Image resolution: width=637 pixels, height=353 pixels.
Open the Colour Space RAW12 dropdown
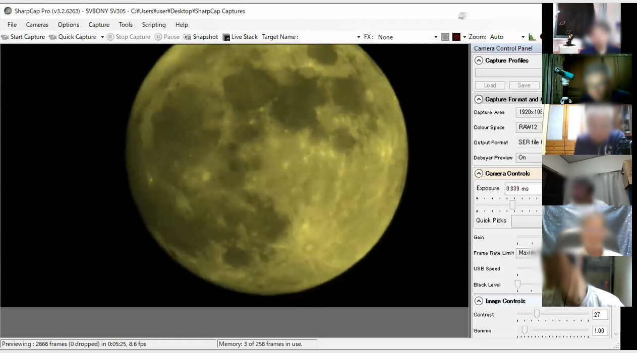[x=529, y=127]
